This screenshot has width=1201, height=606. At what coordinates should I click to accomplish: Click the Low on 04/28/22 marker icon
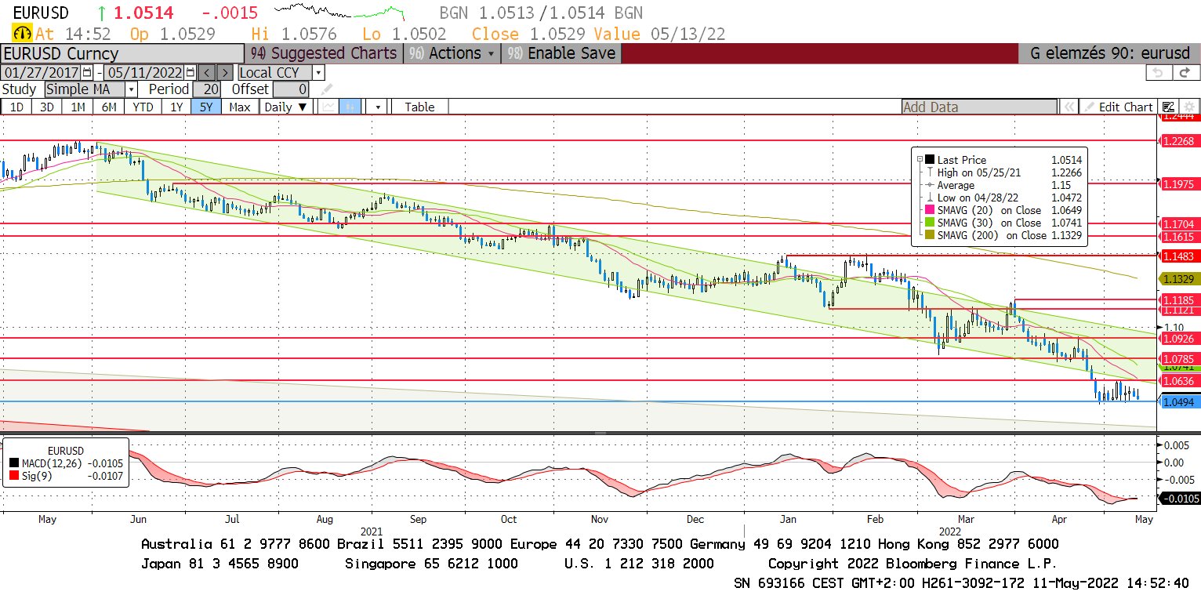pos(930,198)
